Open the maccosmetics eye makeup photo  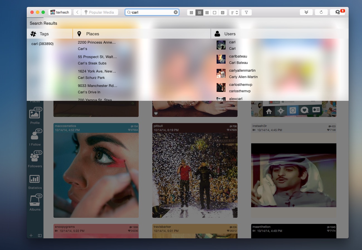pos(96,175)
